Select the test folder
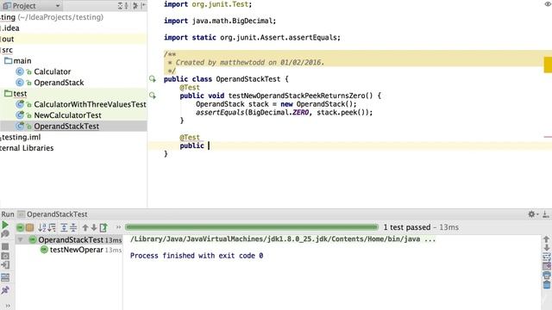Viewport: 552px width, 310px height. click(x=20, y=94)
